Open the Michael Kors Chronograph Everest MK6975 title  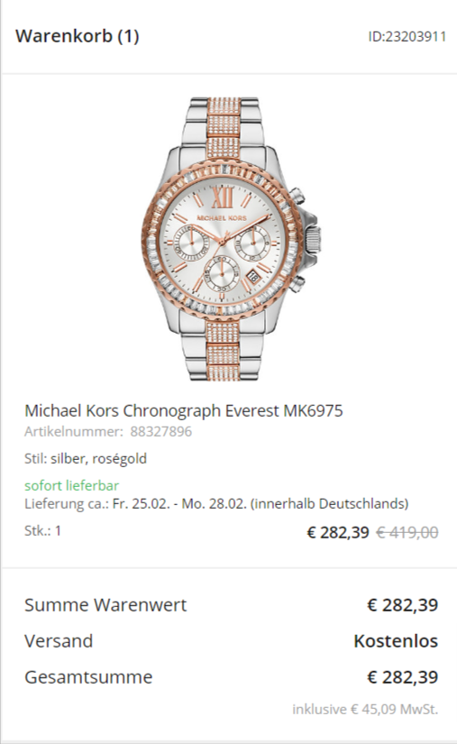[184, 410]
